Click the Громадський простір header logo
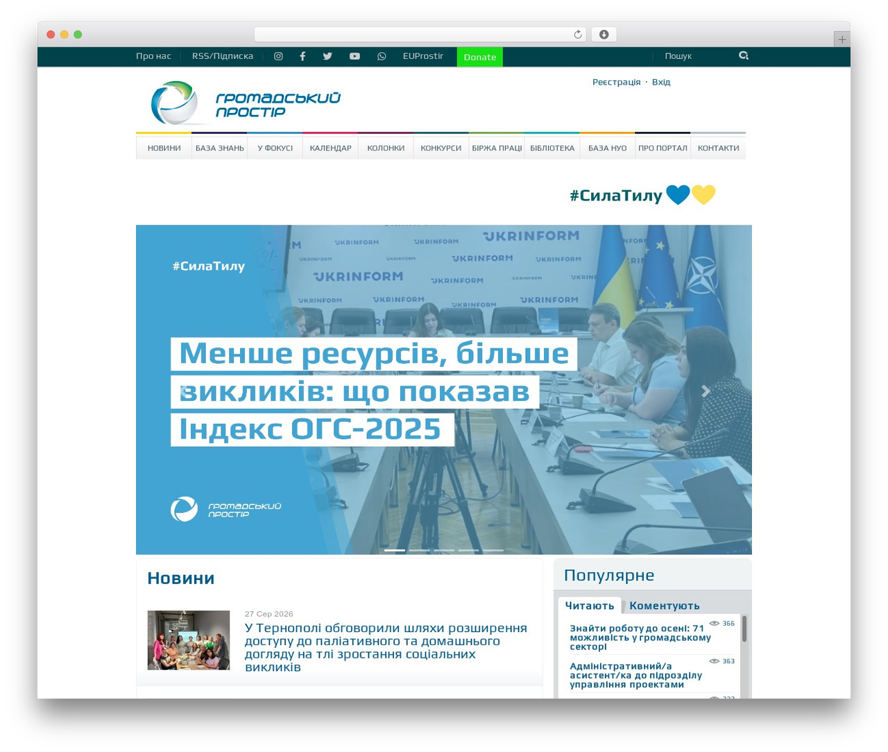The height and width of the screenshot is (752, 888). coord(246,103)
